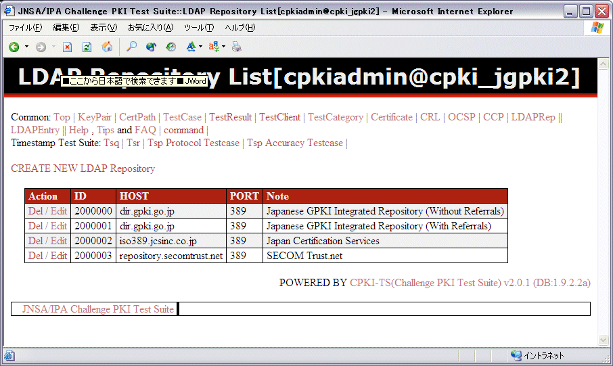Open the KeyPair link
This screenshot has height=366, width=613.
(x=95, y=117)
